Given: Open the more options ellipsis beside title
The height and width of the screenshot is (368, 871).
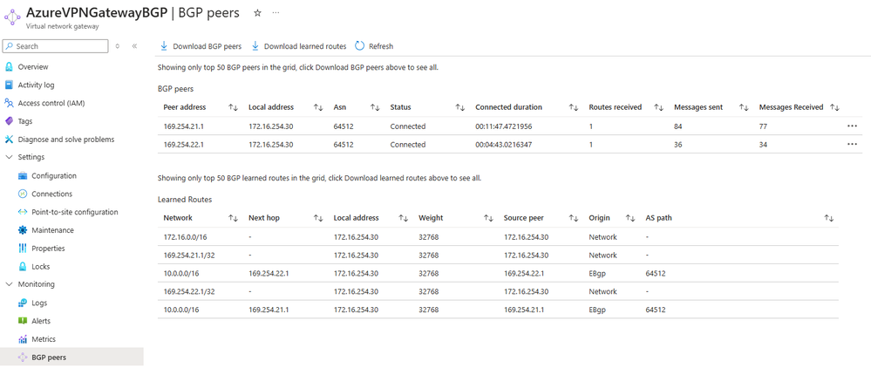Looking at the screenshot, I should tap(276, 13).
